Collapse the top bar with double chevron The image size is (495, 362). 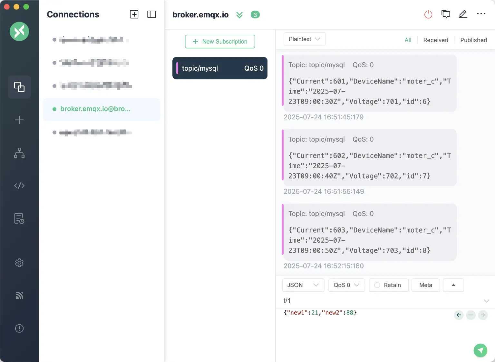pos(239,15)
